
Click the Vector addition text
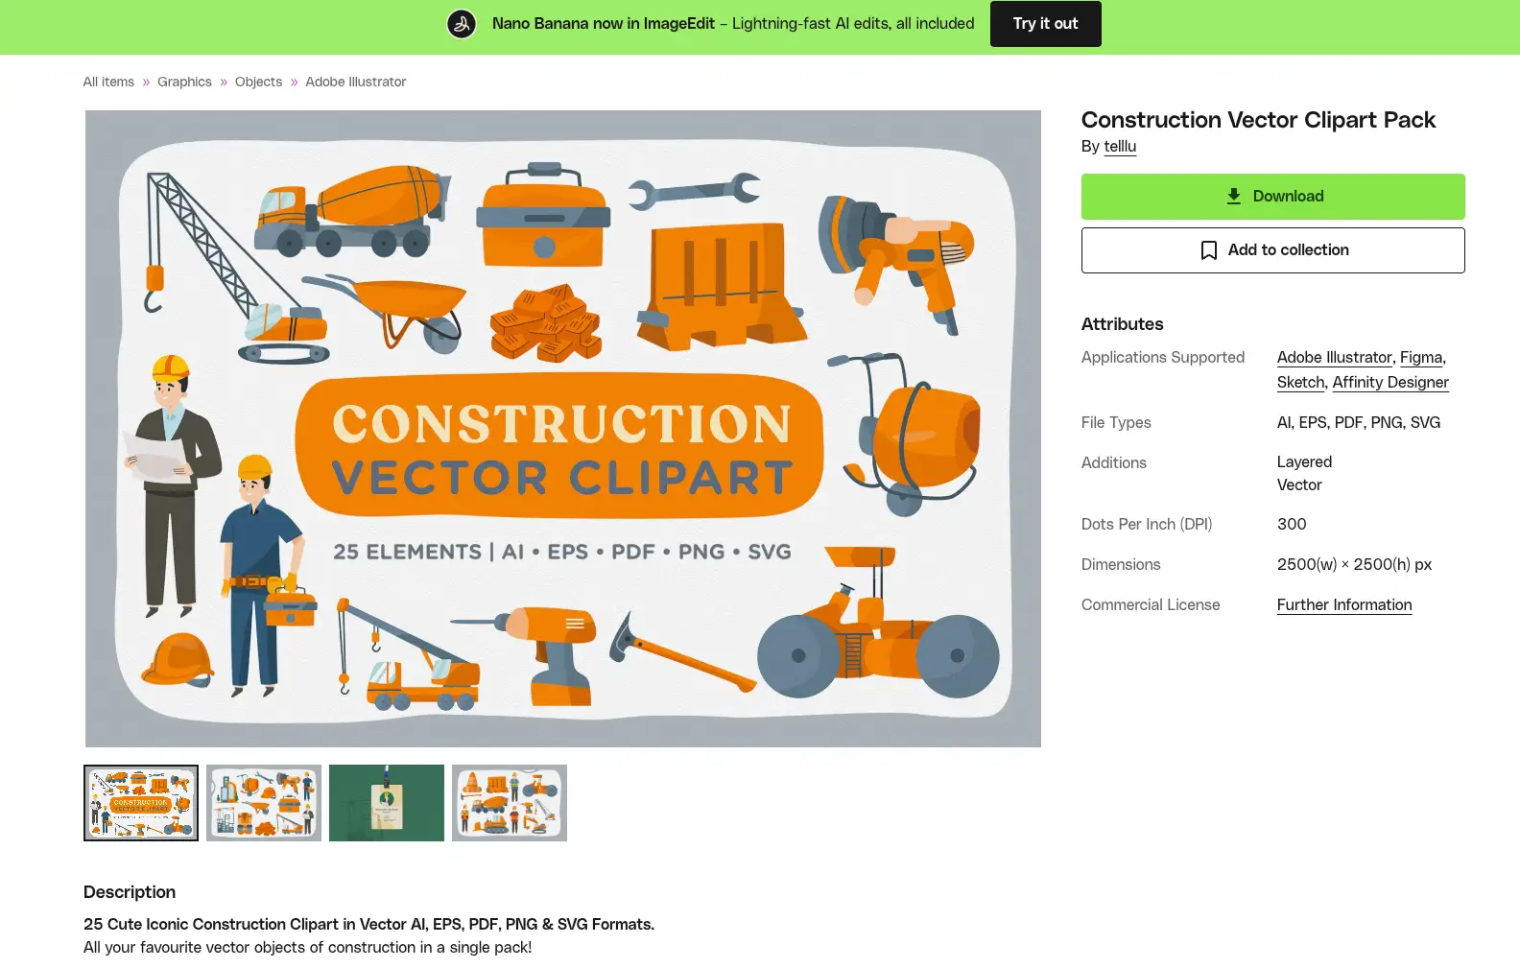coord(1299,484)
